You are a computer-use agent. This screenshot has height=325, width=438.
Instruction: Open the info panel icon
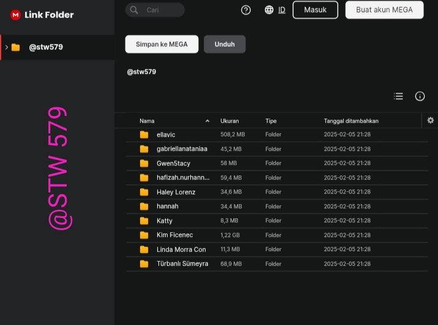click(420, 97)
